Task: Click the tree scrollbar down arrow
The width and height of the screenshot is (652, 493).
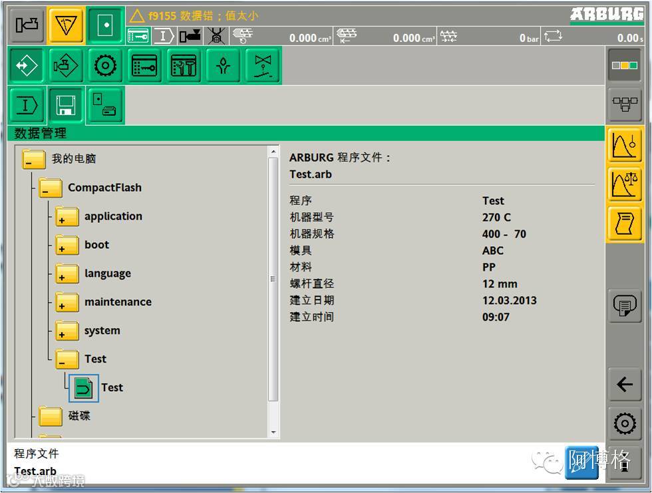Action: click(273, 432)
